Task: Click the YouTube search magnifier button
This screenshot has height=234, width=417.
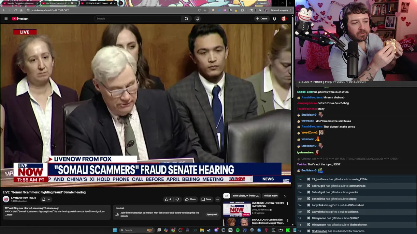Action: [186, 19]
